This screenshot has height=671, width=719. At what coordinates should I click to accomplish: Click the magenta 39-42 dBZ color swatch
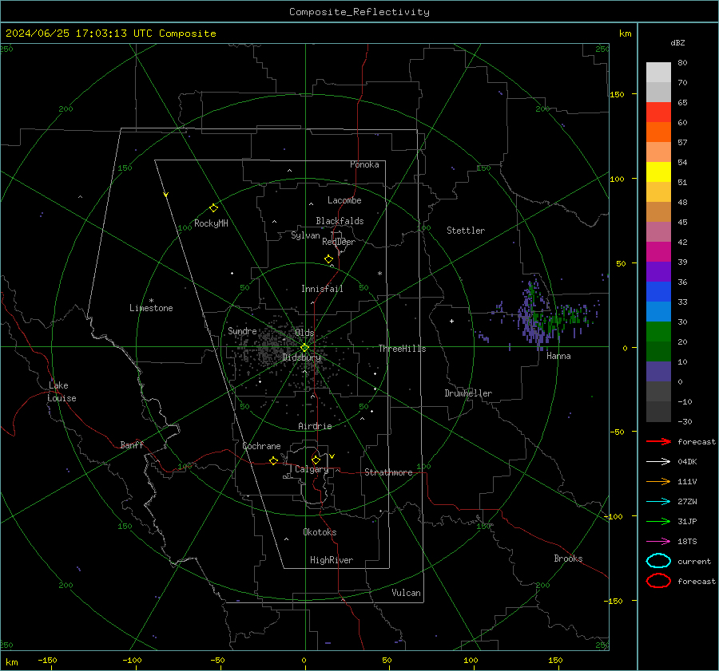click(x=658, y=252)
